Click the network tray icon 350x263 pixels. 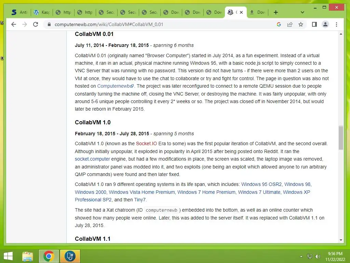pyautogui.click(x=310, y=256)
